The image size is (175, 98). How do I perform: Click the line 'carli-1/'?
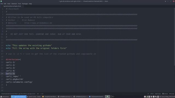pos(10,62)
